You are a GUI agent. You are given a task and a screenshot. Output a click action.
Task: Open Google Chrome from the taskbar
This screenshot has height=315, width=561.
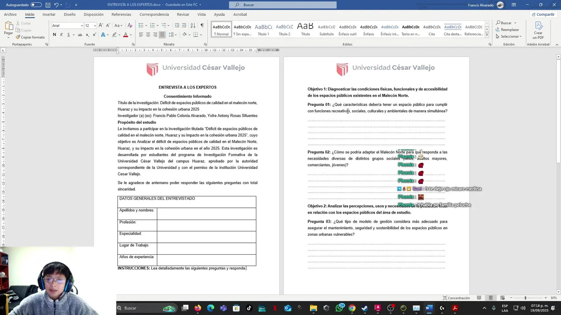pyautogui.click(x=352, y=308)
